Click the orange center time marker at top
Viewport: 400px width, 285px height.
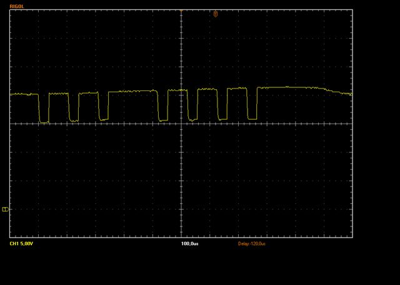tap(181, 11)
